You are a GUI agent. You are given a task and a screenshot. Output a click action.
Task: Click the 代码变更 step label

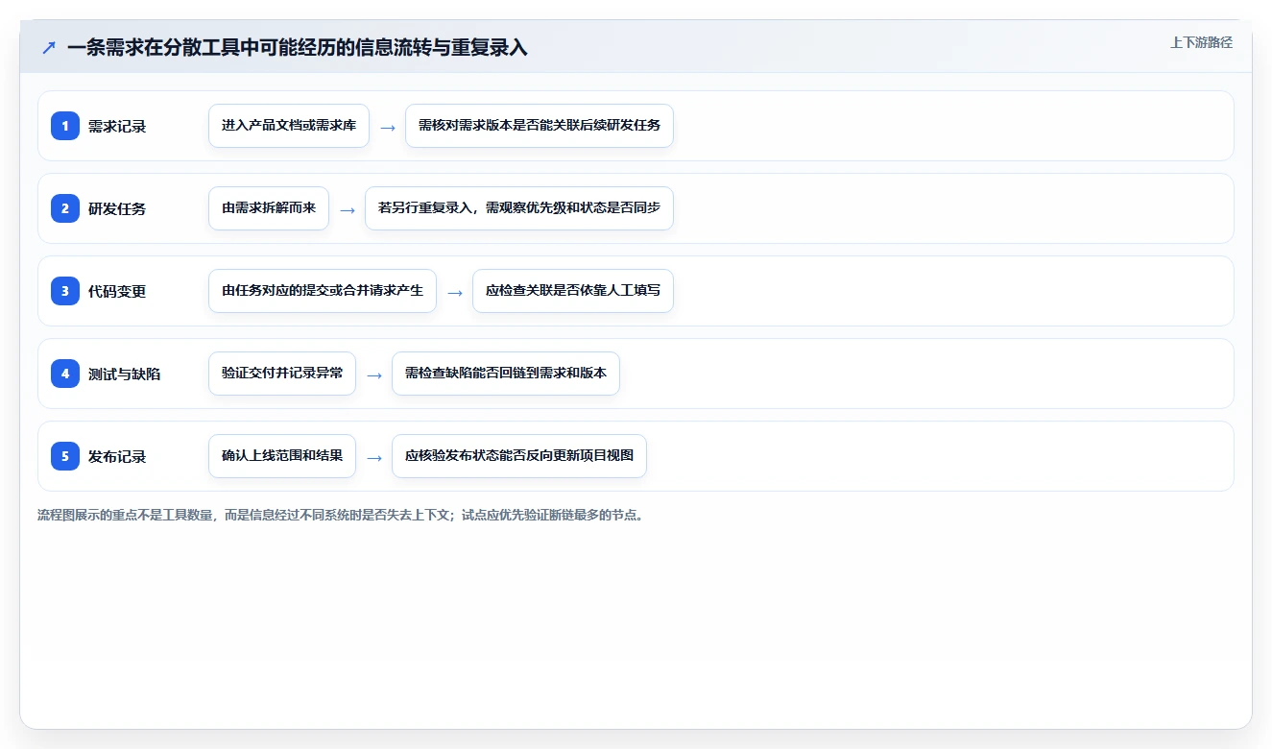pyautogui.click(x=117, y=291)
